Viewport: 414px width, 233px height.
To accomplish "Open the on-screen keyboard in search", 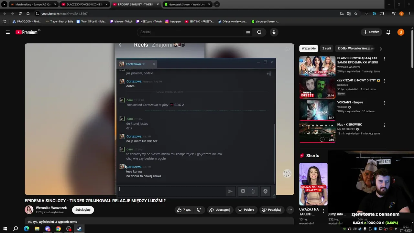I will click(248, 32).
